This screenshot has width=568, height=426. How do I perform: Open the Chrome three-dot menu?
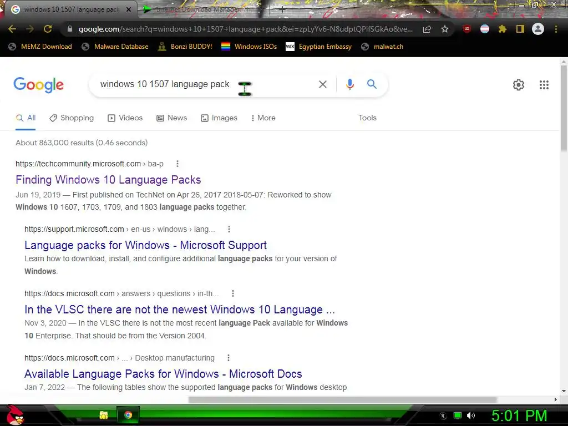pos(556,29)
